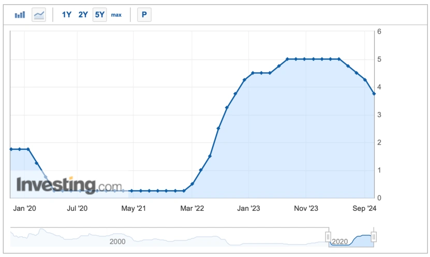This screenshot has height=257, width=430.
Task: Show the max time range
Action: tap(116, 15)
